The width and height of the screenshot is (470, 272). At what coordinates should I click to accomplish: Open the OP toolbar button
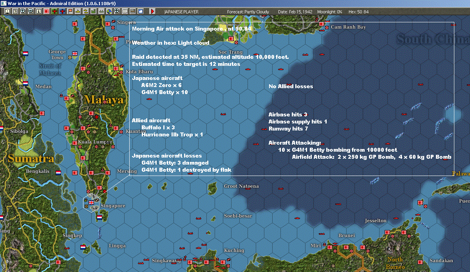[125, 11]
